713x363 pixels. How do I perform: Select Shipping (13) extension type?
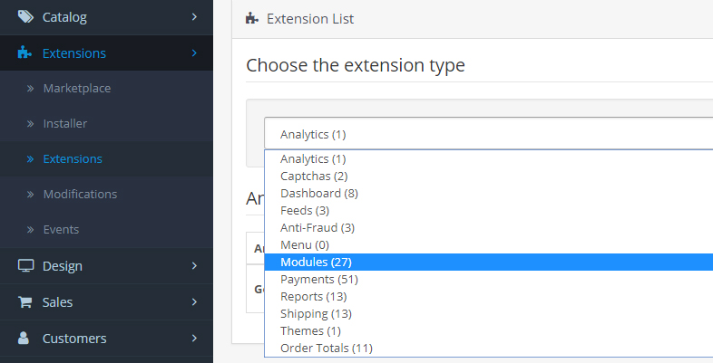pos(316,314)
